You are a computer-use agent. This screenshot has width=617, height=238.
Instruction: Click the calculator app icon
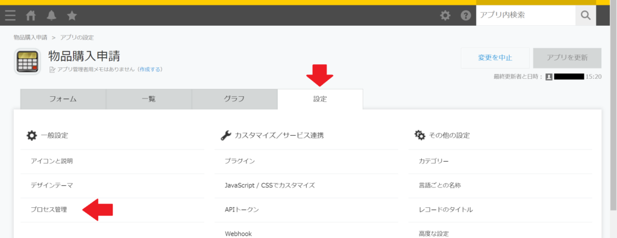click(28, 62)
